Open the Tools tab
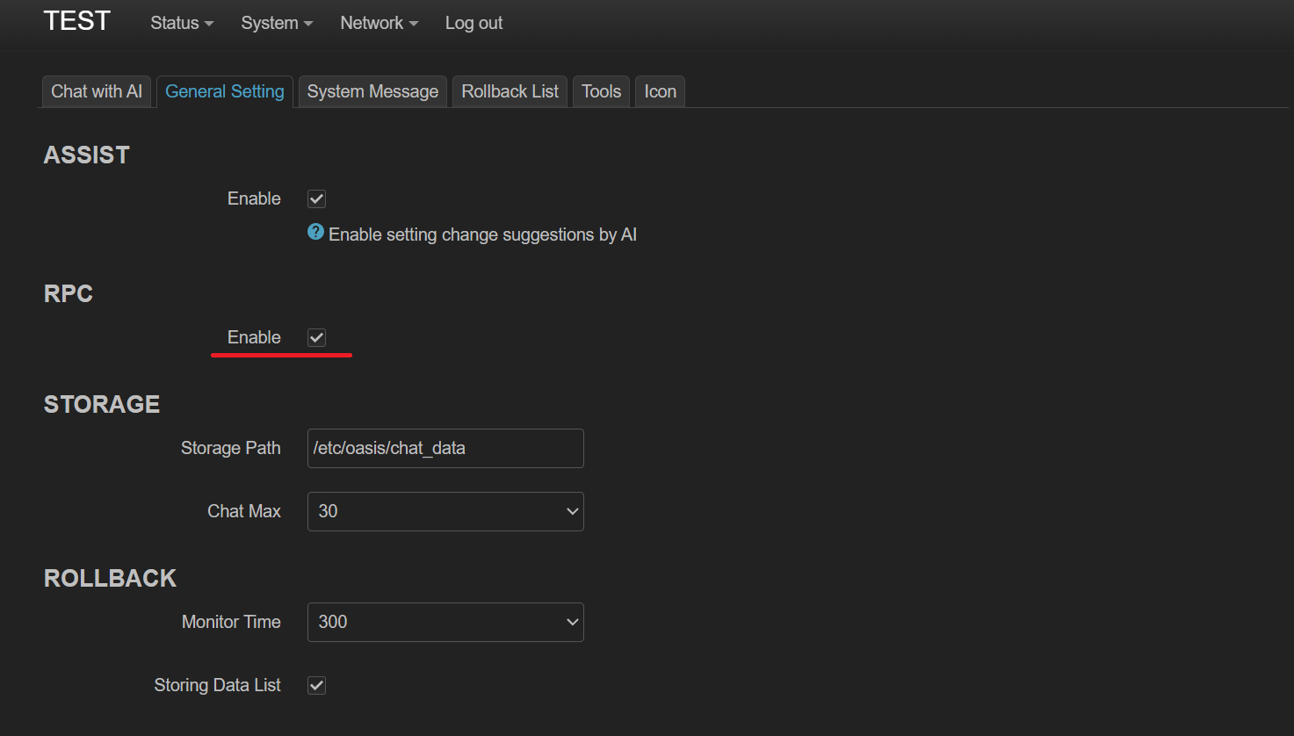 [601, 91]
